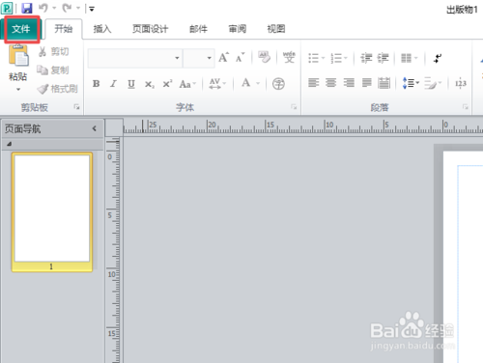483x363 pixels.
Task: Click the Clear Formatting eraser icon
Action: [x=264, y=57]
